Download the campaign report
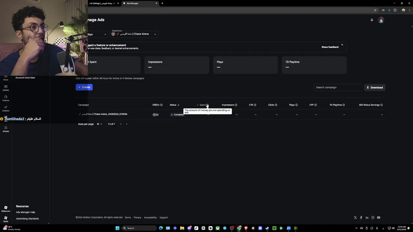The width and height of the screenshot is (413, 232). [375, 87]
